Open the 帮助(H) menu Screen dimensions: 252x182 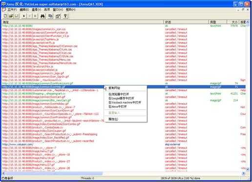click(x=71, y=10)
